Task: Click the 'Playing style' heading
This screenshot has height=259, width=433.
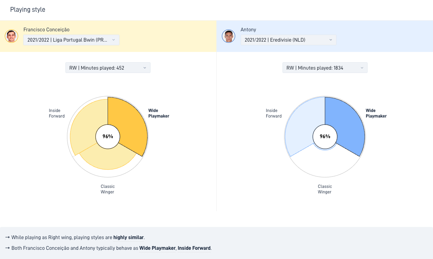Action: pos(28,9)
